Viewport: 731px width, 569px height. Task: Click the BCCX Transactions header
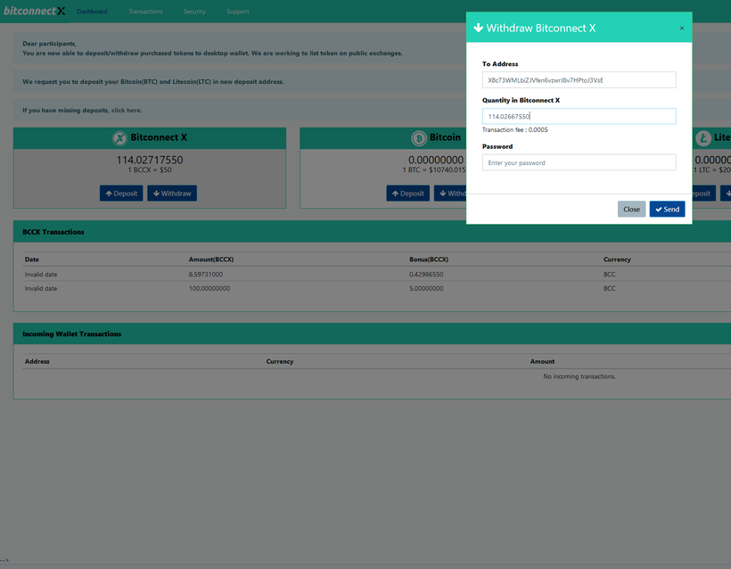coord(53,232)
